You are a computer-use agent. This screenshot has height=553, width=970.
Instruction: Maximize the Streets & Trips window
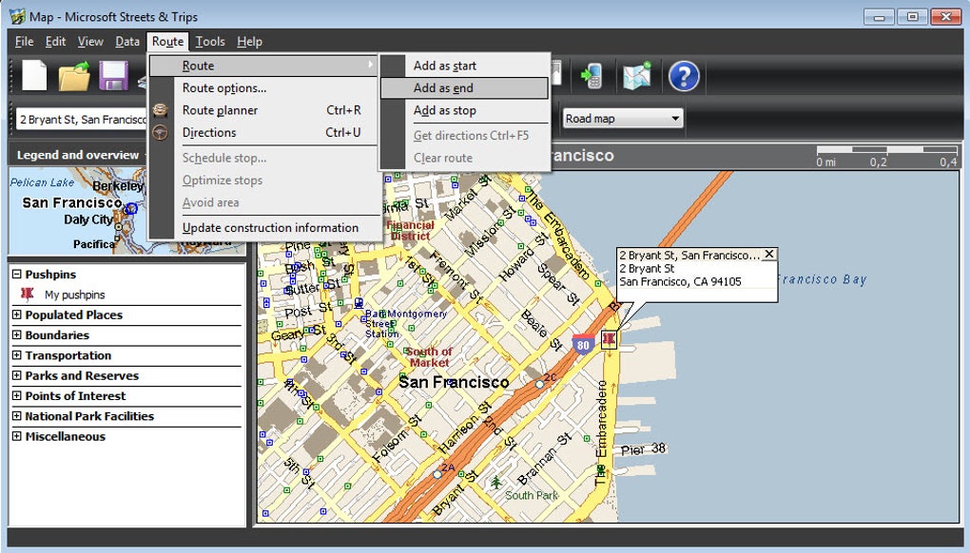[x=912, y=17]
